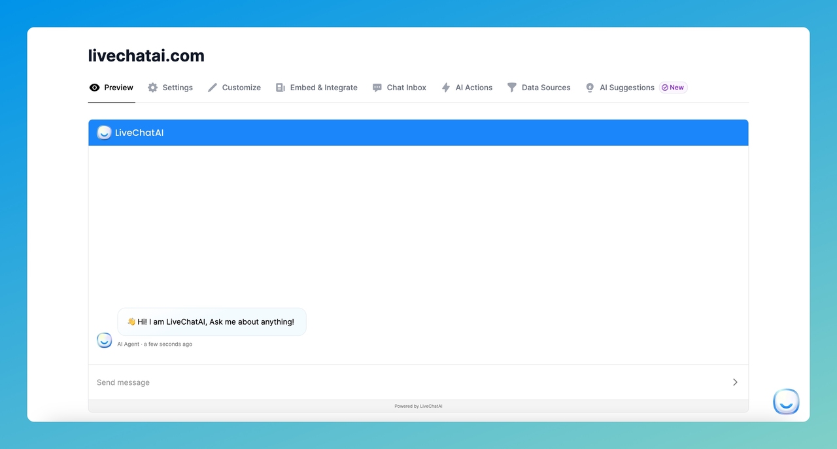Image resolution: width=837 pixels, height=449 pixels.
Task: Click the Chat Inbox speech bubble icon
Action: (x=377, y=88)
